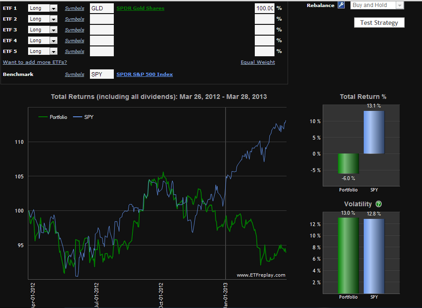This screenshot has width=422, height=308.
Task: Click the Volatility help question mark icon
Action: [378, 204]
